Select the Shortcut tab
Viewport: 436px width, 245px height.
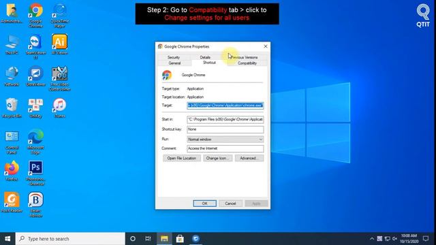209,63
